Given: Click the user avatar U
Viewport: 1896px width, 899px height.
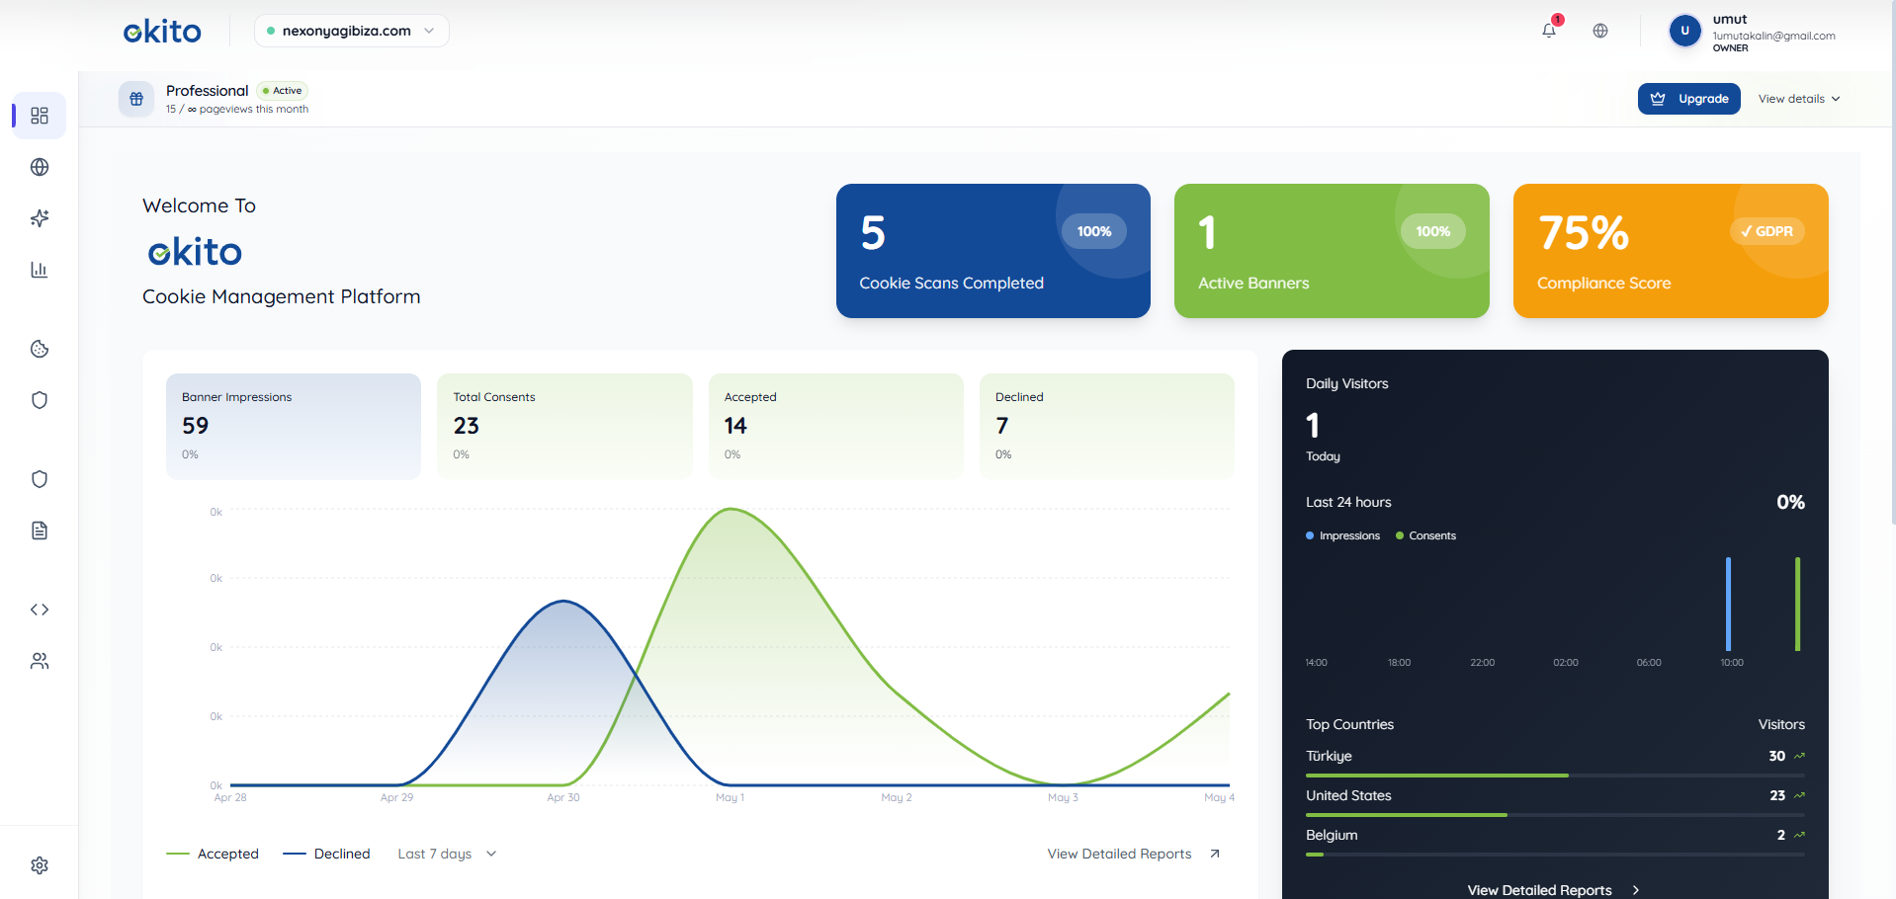Looking at the screenshot, I should [x=1685, y=31].
